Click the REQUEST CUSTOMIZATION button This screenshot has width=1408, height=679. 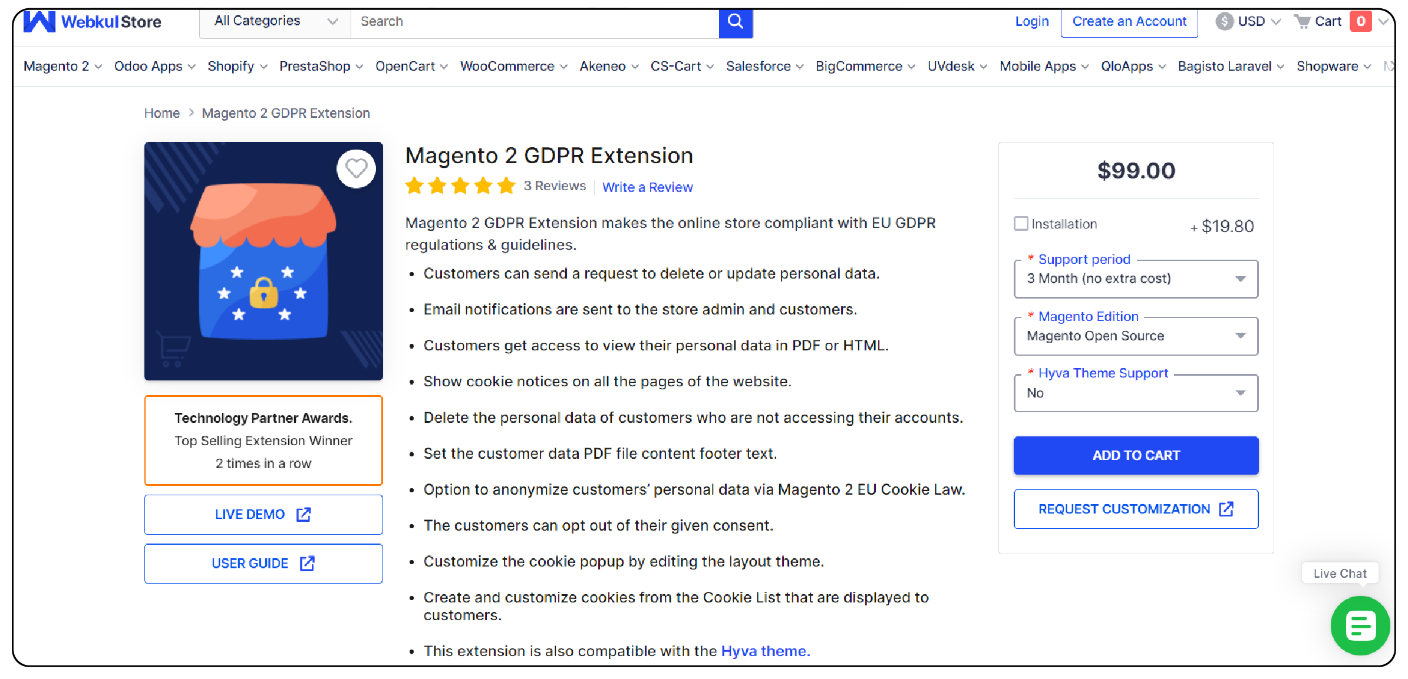tap(1136, 509)
